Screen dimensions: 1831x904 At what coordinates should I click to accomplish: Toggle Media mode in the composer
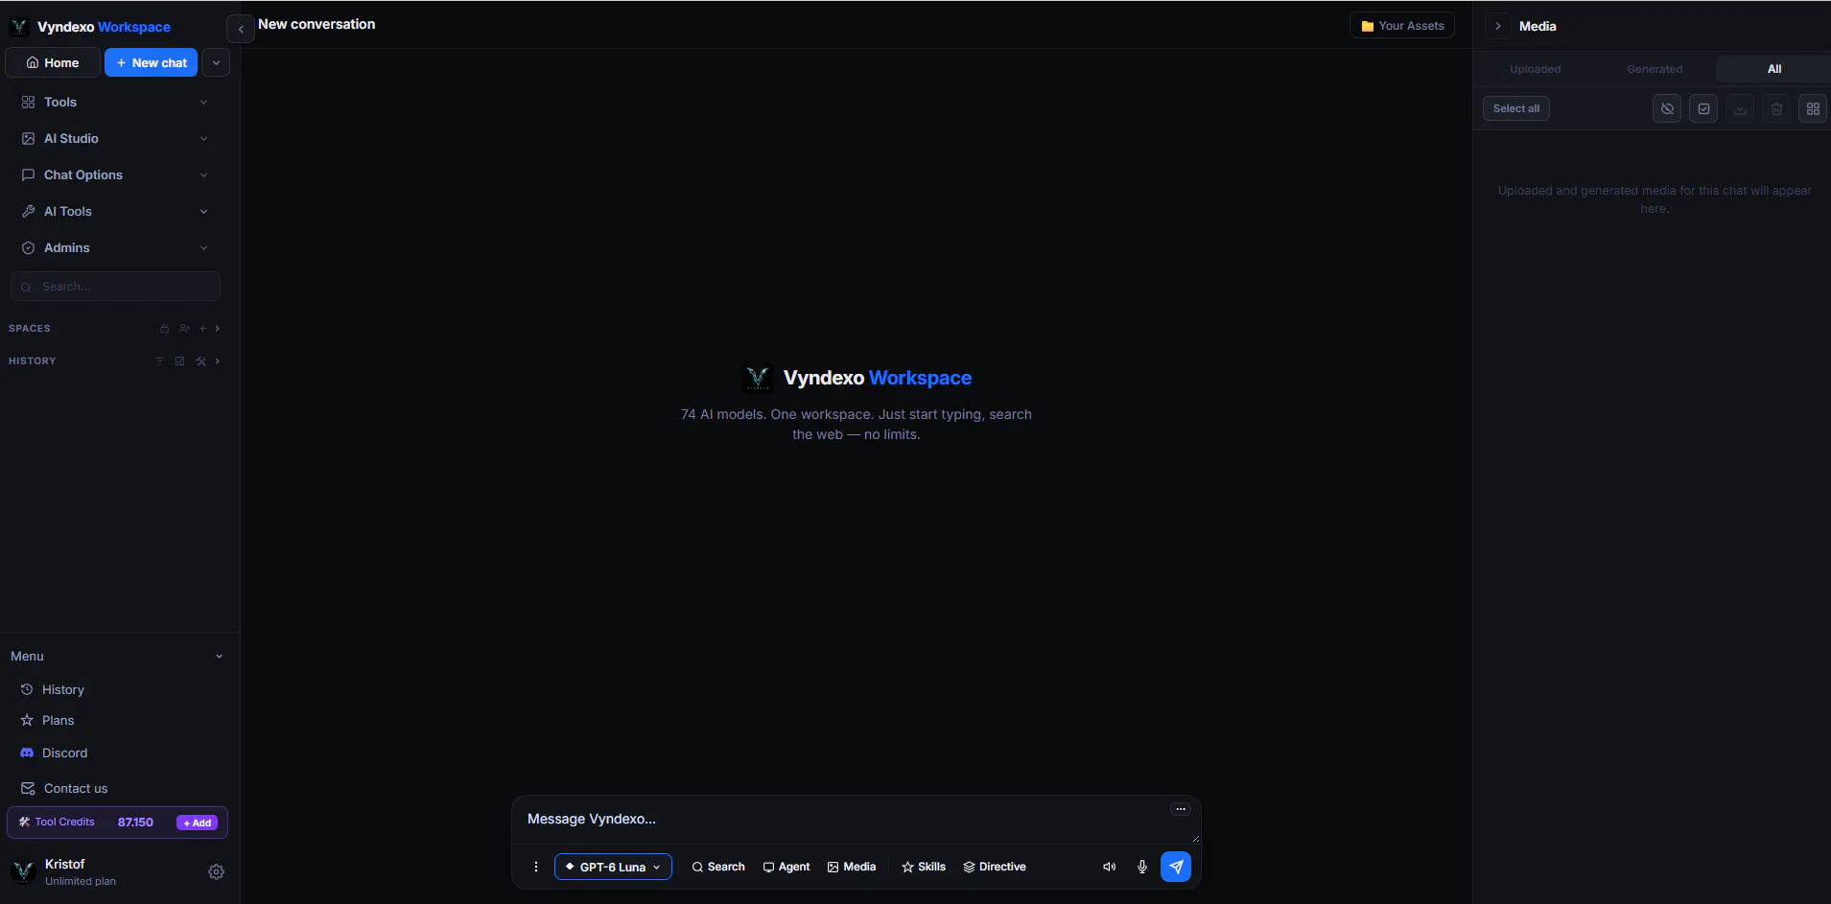pos(852,867)
